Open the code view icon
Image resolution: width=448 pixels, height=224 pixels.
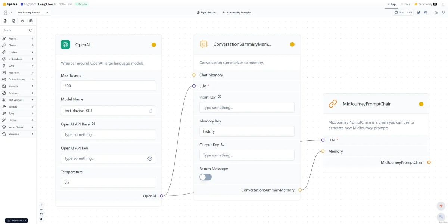point(22,21)
